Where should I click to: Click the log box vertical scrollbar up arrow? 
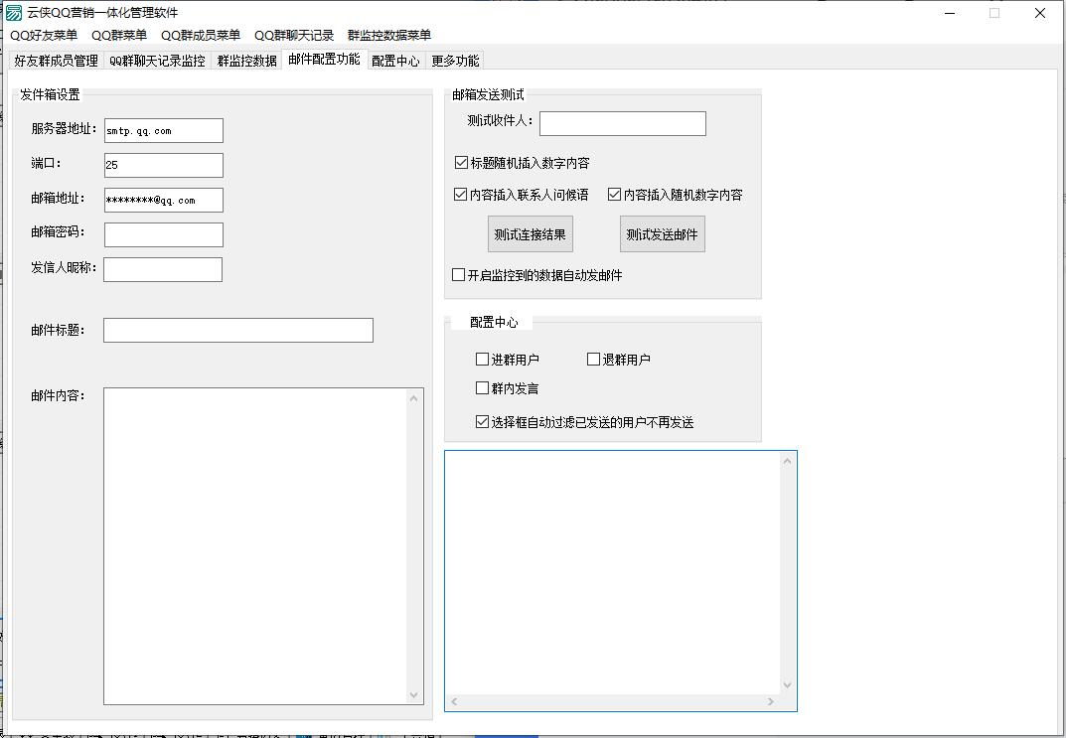(787, 461)
